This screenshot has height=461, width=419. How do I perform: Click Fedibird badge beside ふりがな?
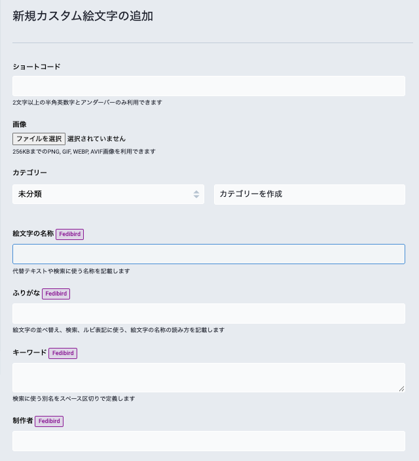click(x=56, y=294)
